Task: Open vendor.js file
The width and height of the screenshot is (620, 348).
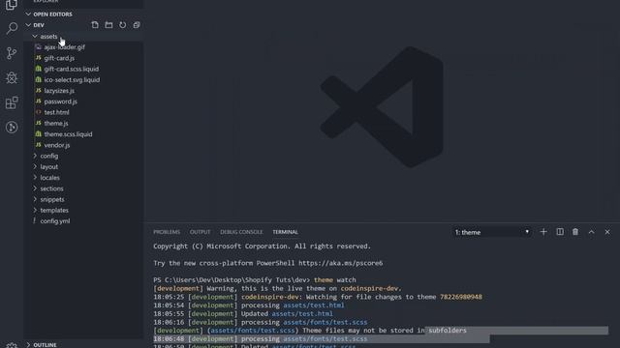Action: [x=57, y=145]
